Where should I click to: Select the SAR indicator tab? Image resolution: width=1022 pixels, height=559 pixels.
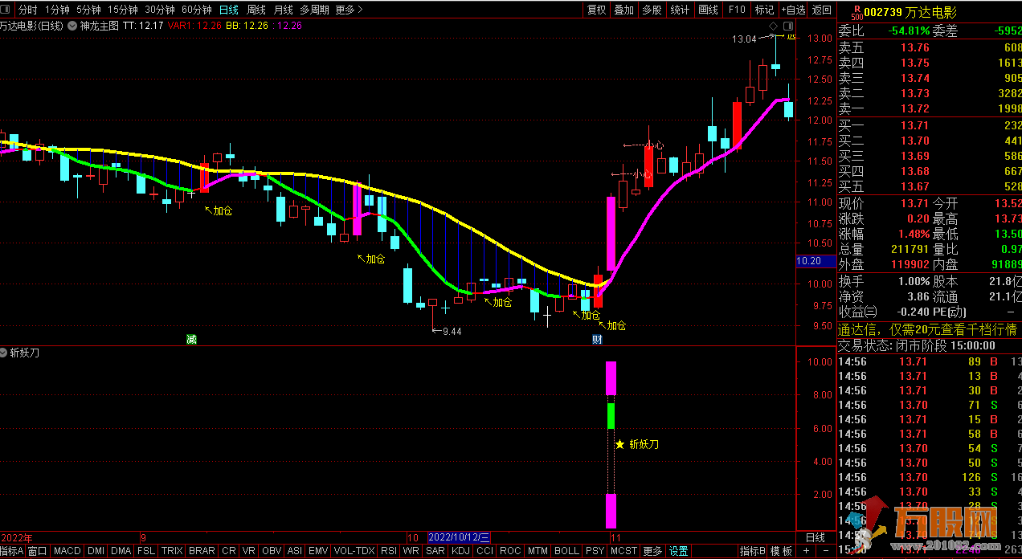click(x=435, y=551)
